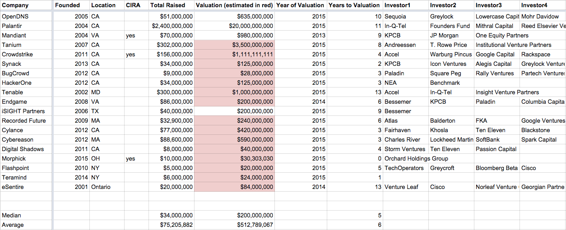Image resolution: width=566 pixels, height=230 pixels.
Task: Select the Ontario location cell
Action: [107, 187]
